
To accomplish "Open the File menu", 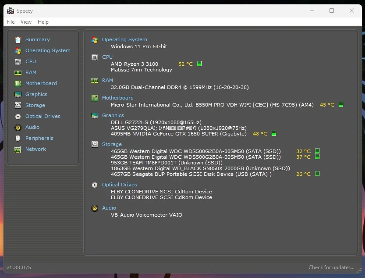I will click(11, 22).
